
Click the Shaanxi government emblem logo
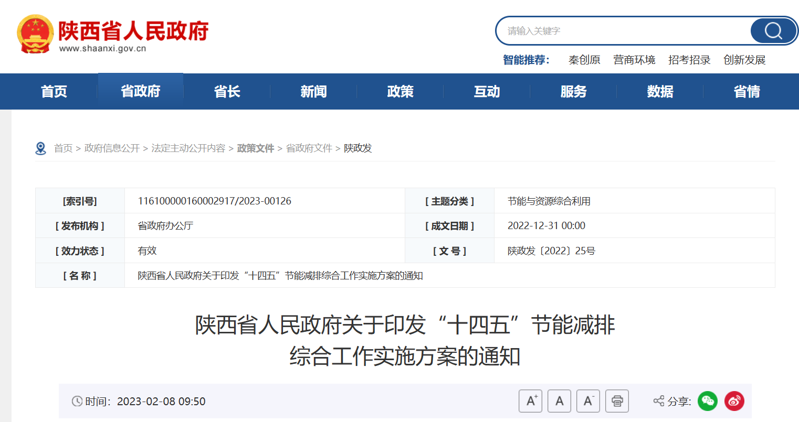click(x=35, y=34)
